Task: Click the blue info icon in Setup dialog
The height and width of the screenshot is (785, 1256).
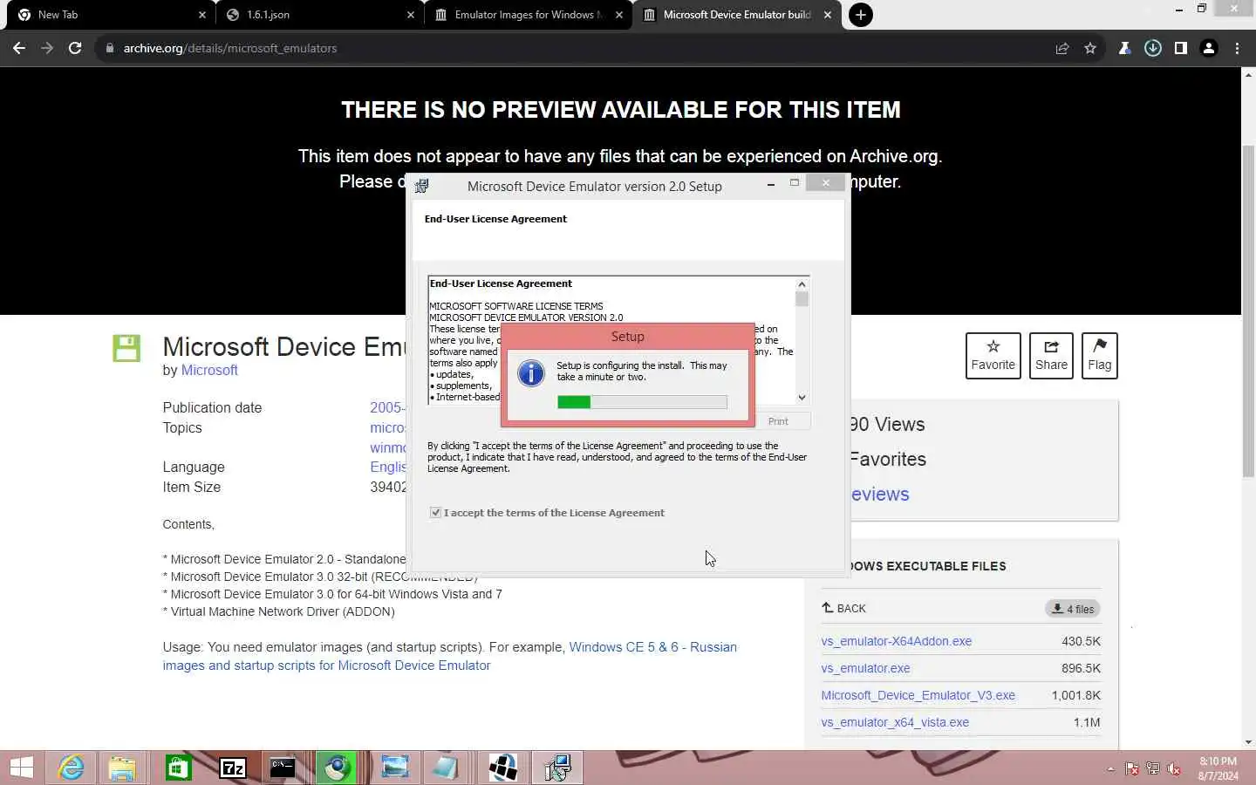Action: [531, 373]
